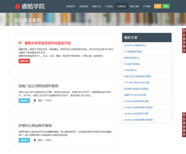Click the user icon next to 浏览：1140次
Image resolution: width=186 pixels, height=154 pixels.
tap(35, 140)
